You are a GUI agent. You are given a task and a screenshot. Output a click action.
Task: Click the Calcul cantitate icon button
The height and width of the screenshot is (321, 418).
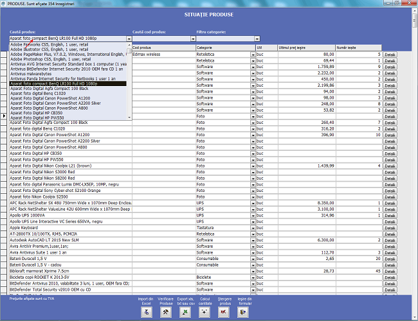click(x=204, y=312)
